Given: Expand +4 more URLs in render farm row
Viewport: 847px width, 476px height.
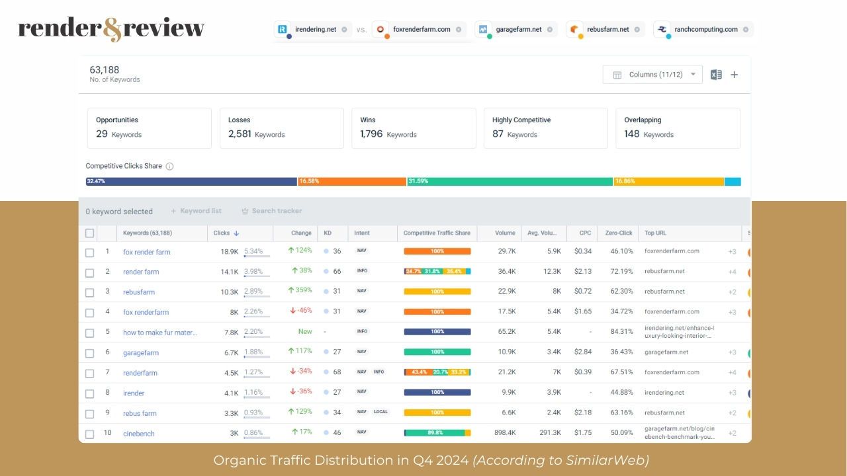Looking at the screenshot, I should coord(733,272).
